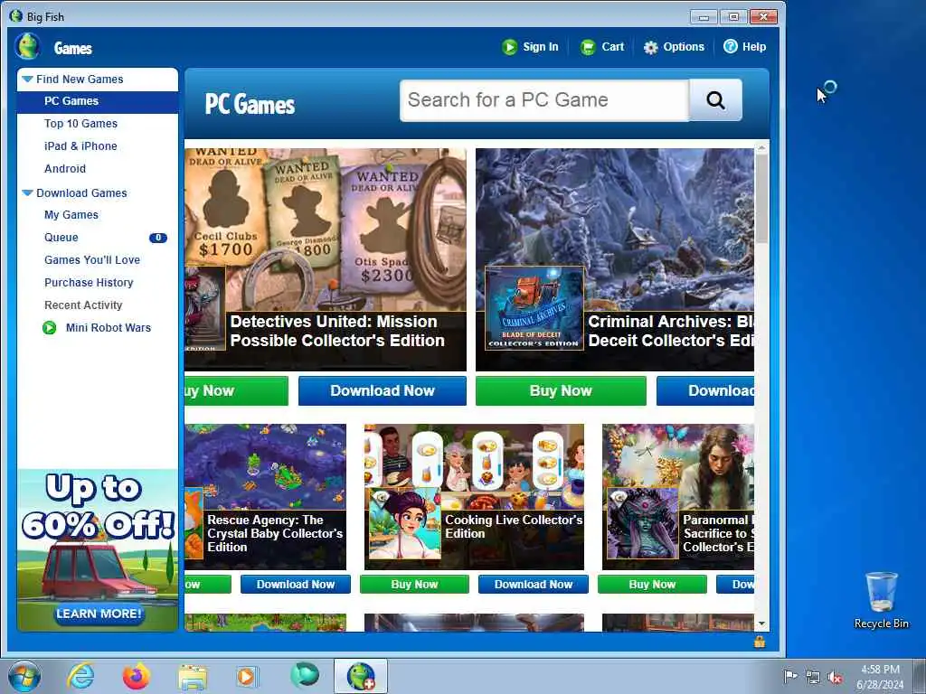This screenshot has width=926, height=694.
Task: Click the Big Fish logo icon beside Games
Action: tap(28, 47)
